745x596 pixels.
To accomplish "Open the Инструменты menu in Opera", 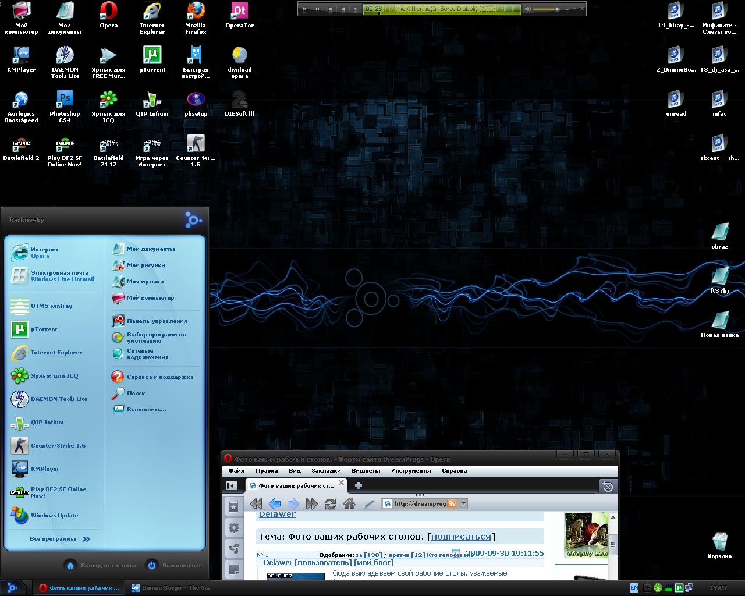I will 411,471.
